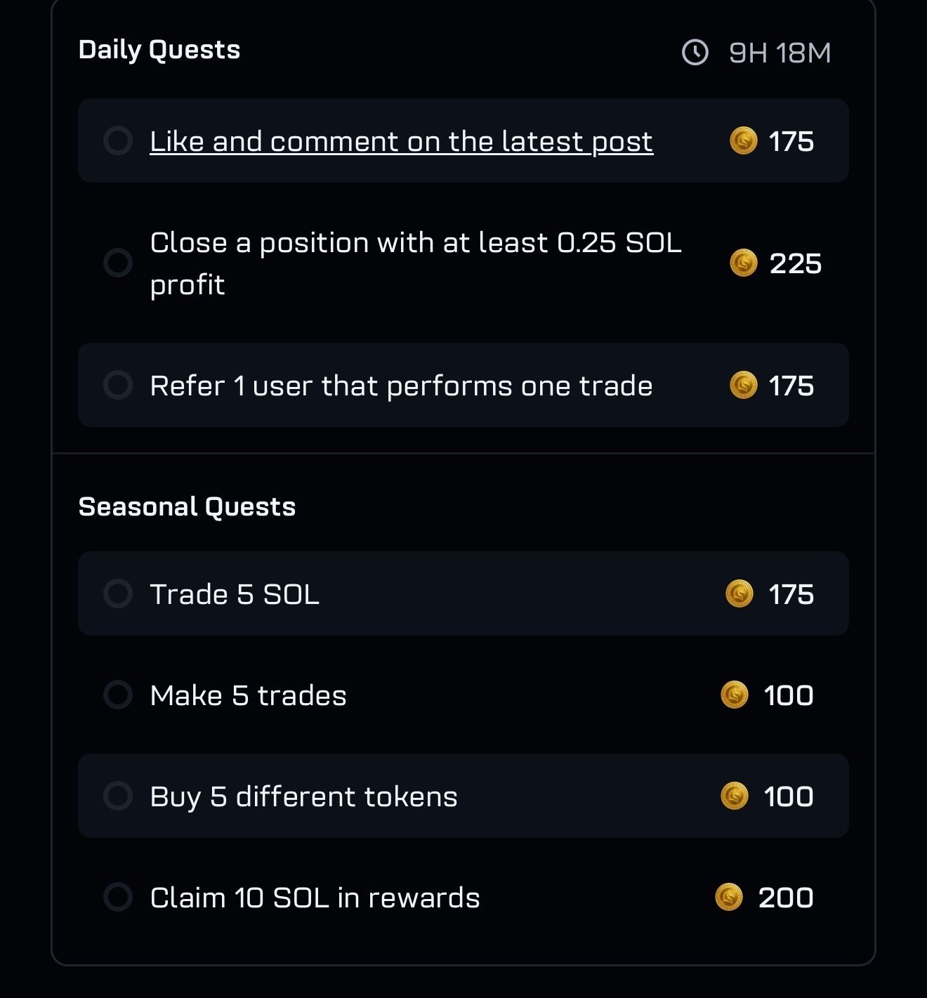Click the coin icon on the Claim 10 SOL quest
Viewport: 927px width, 998px height.
click(x=729, y=897)
